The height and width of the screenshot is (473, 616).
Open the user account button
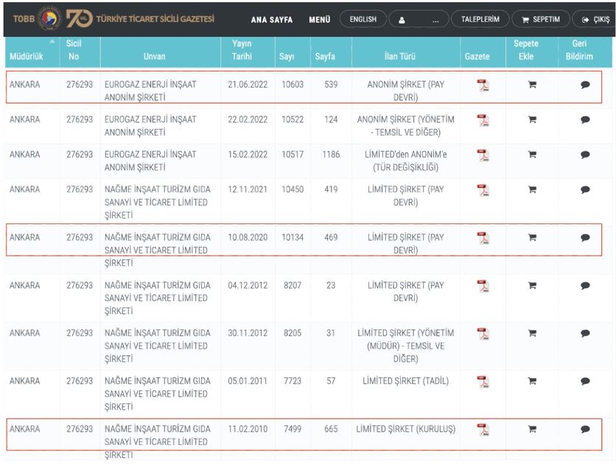click(419, 19)
